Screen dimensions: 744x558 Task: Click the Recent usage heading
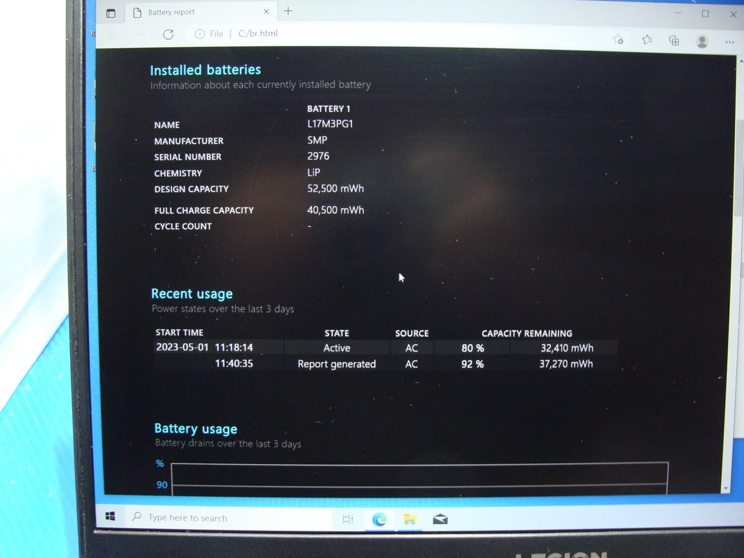pyautogui.click(x=192, y=294)
